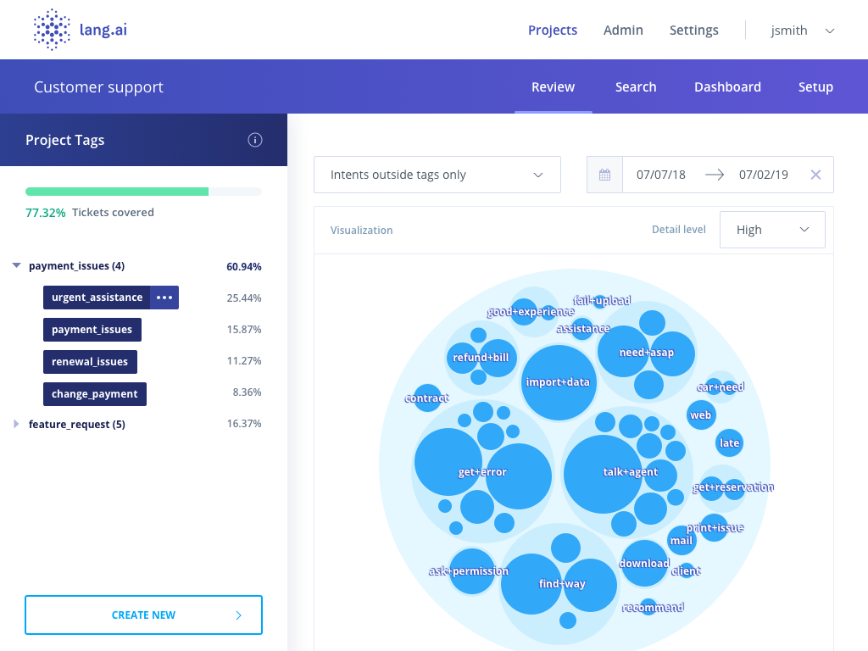Expand the feature_request tag group
868x651 pixels.
click(16, 424)
